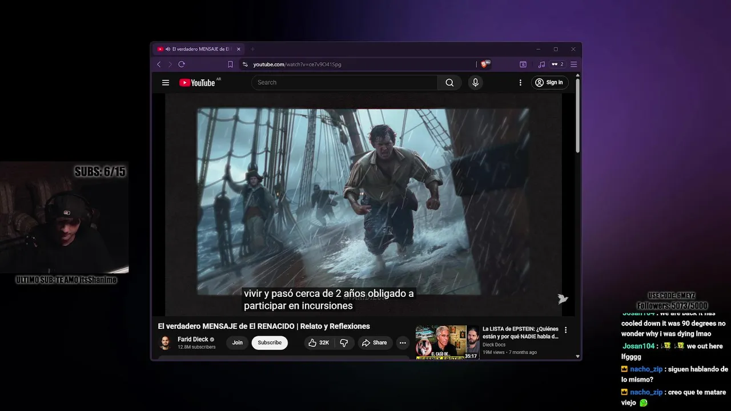This screenshot has height=411, width=731.
Task: Click Josan104 username in stream chat
Action: pyautogui.click(x=638, y=346)
